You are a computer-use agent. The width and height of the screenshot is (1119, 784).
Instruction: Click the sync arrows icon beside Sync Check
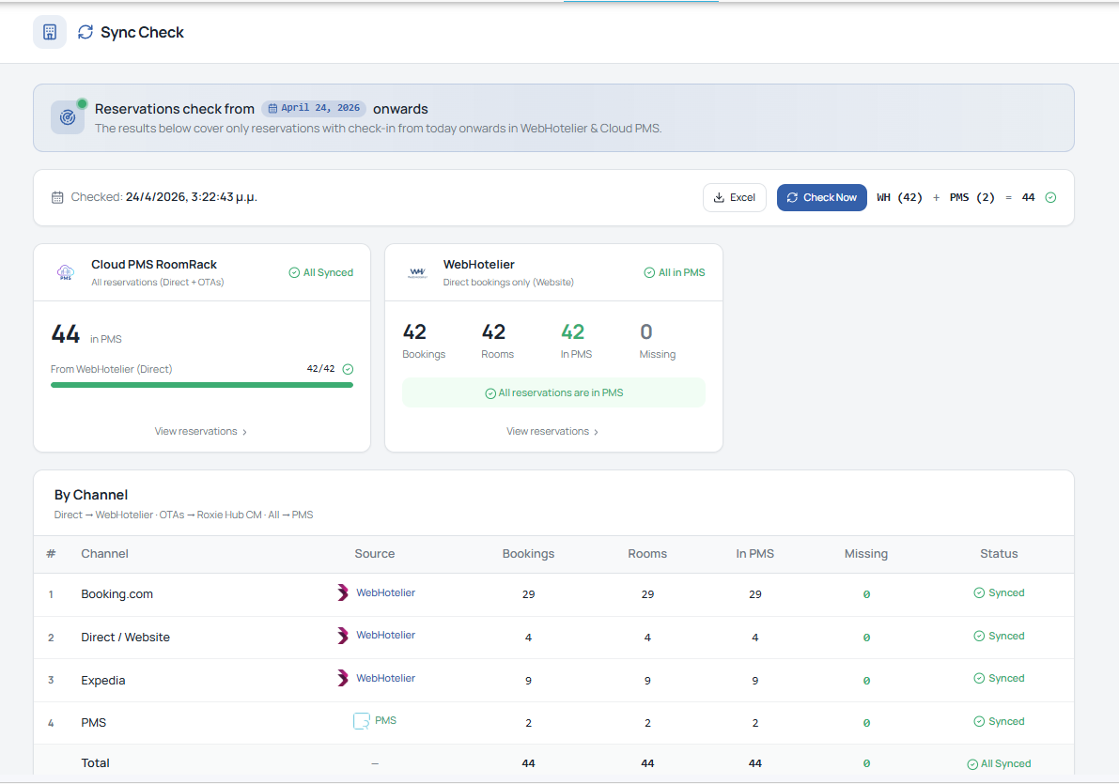[85, 32]
